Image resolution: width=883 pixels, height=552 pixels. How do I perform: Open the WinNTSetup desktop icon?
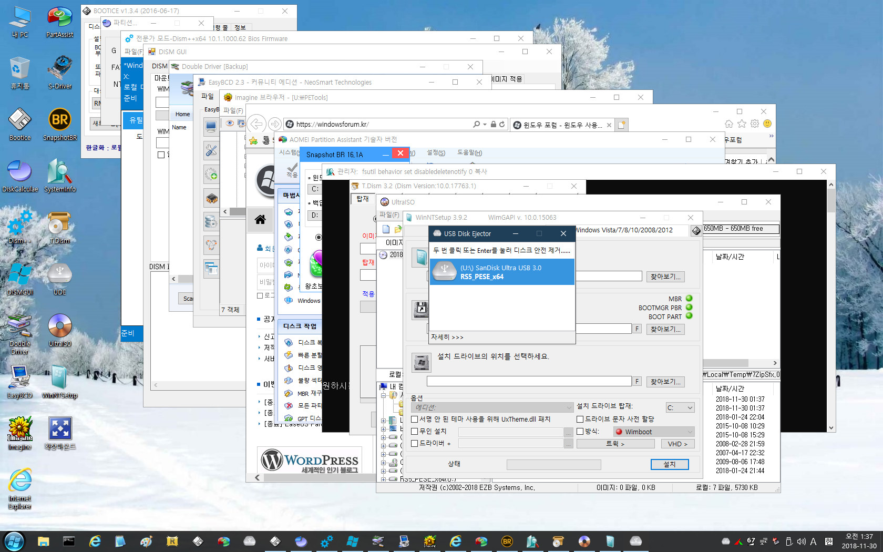pyautogui.click(x=60, y=382)
